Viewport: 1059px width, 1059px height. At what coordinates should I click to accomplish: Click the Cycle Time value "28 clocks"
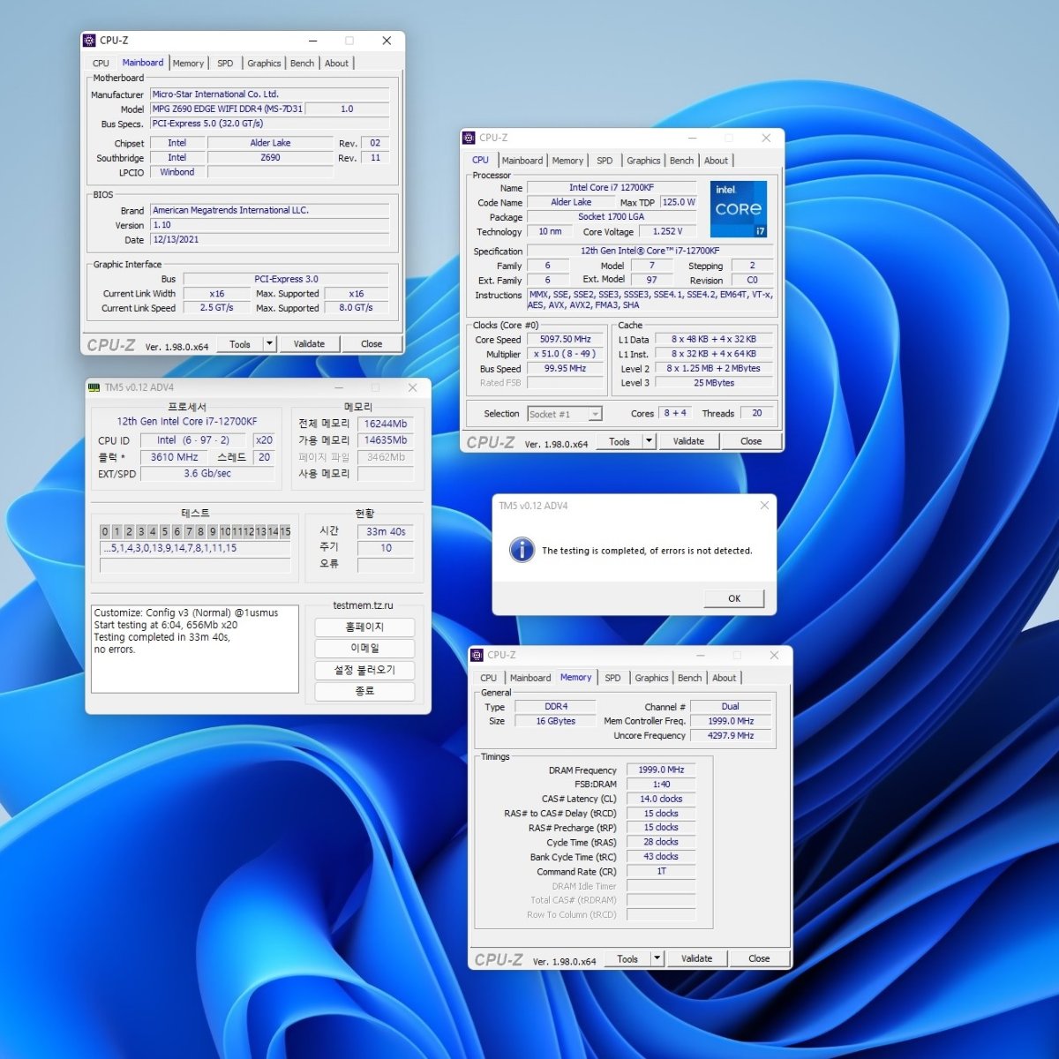pyautogui.click(x=661, y=843)
